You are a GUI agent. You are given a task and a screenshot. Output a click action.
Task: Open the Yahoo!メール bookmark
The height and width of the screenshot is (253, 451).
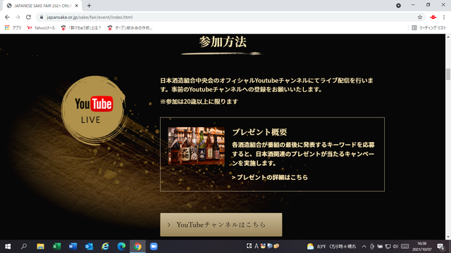41,27
